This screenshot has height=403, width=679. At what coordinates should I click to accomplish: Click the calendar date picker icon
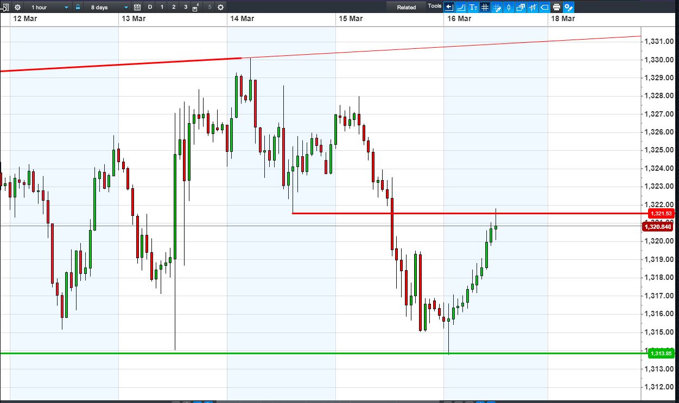137,7
